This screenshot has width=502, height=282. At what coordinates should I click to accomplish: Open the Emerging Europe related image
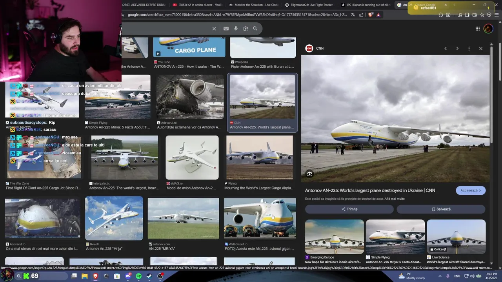335,242
